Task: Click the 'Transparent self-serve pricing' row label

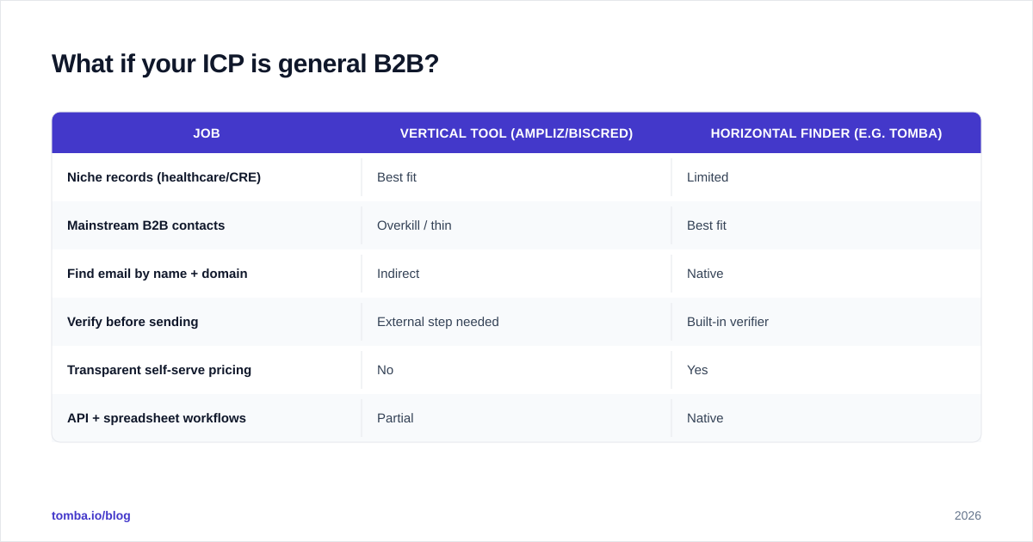Action: [159, 370]
